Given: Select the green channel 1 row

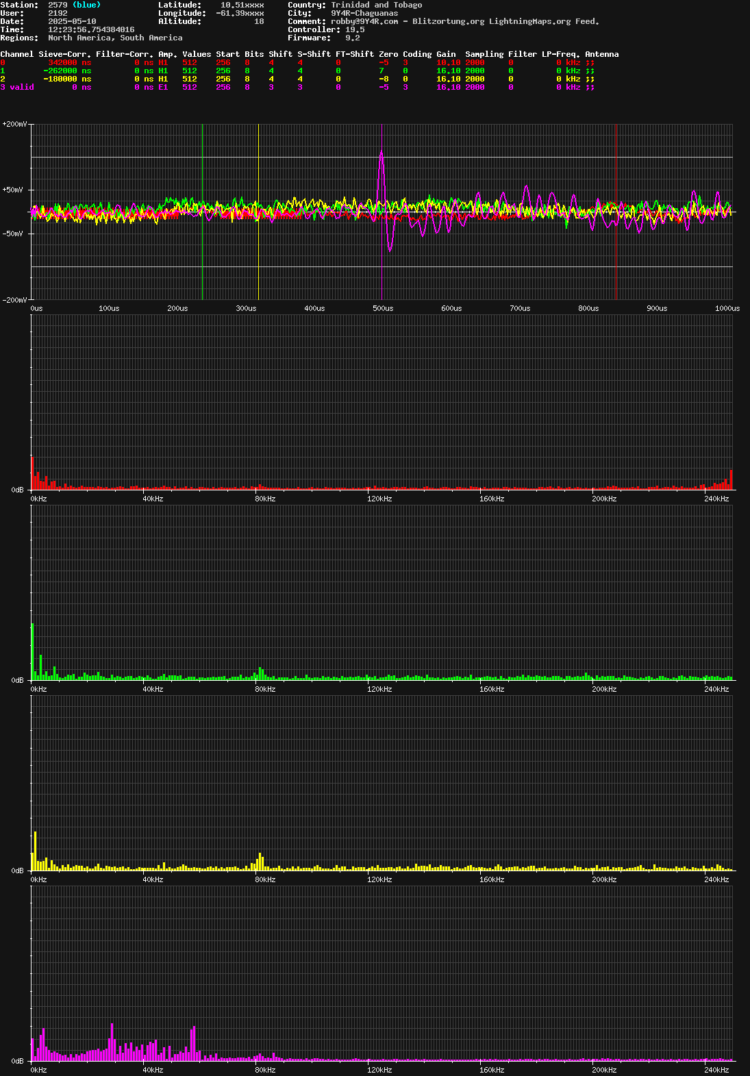Looking at the screenshot, I should coord(3,71).
